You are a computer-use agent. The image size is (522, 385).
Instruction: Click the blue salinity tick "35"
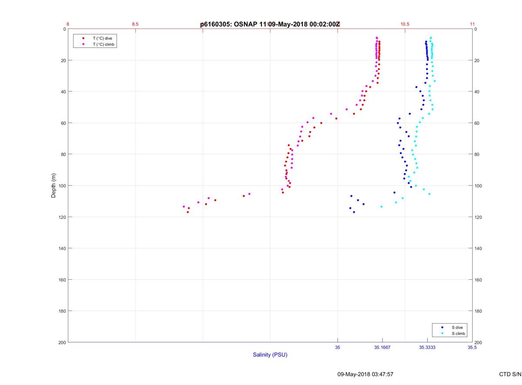click(338, 348)
